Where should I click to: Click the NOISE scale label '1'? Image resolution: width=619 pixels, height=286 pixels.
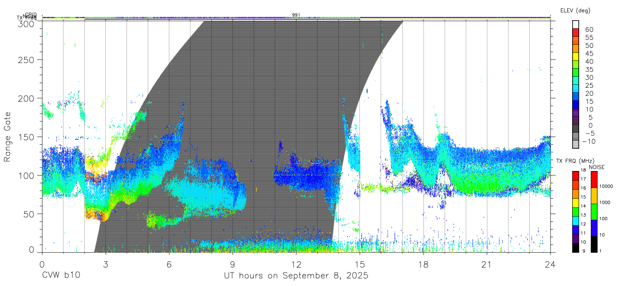click(600, 251)
